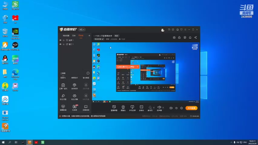Click the live preview canvas
The width and height of the screenshot is (258, 145).
pyautogui.click(x=146, y=73)
